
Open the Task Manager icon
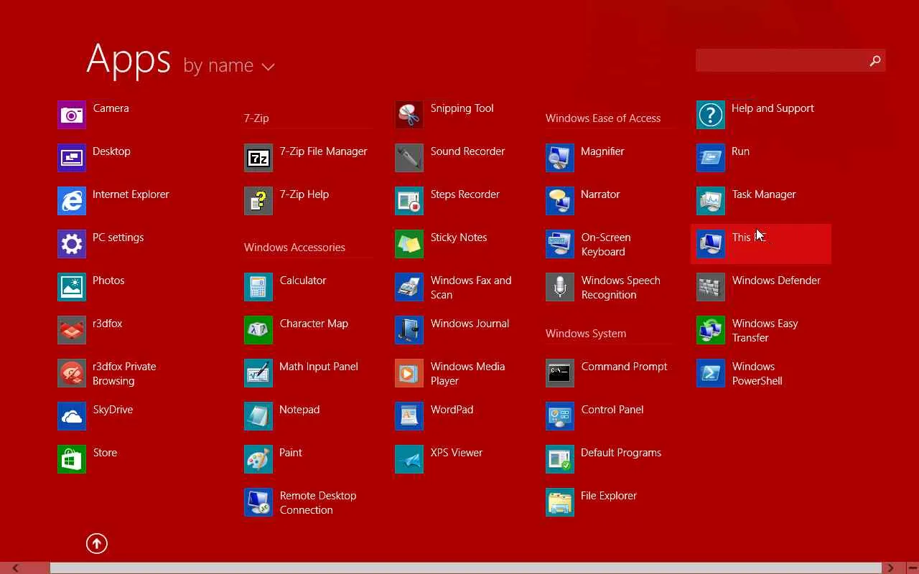[x=711, y=201]
